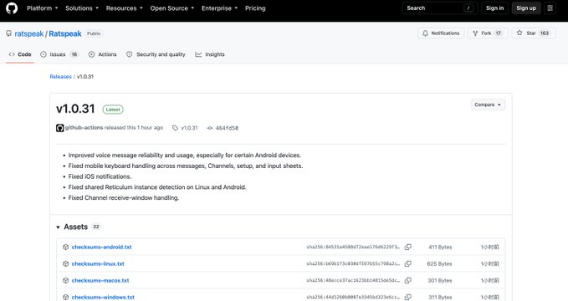Viewport: 568px width, 301px height.
Task: Click the 301 Bytes size text
Action: click(x=440, y=280)
